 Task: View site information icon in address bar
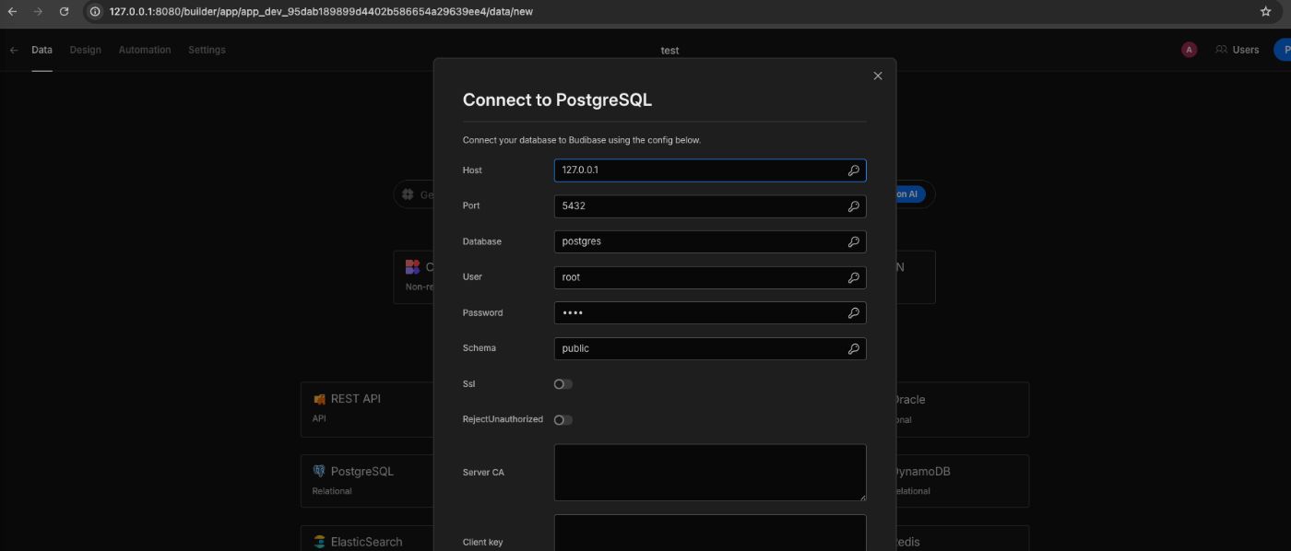[x=94, y=11]
